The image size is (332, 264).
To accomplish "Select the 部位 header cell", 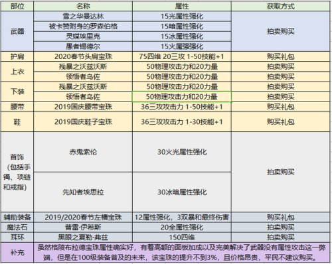I will [17, 6].
